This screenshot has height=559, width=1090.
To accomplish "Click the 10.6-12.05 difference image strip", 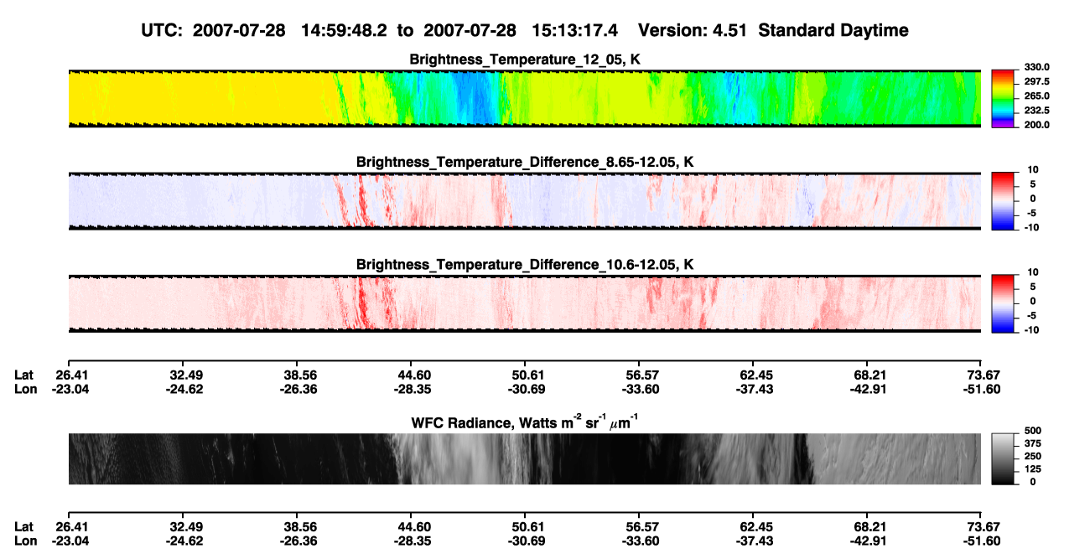I will click(x=525, y=303).
